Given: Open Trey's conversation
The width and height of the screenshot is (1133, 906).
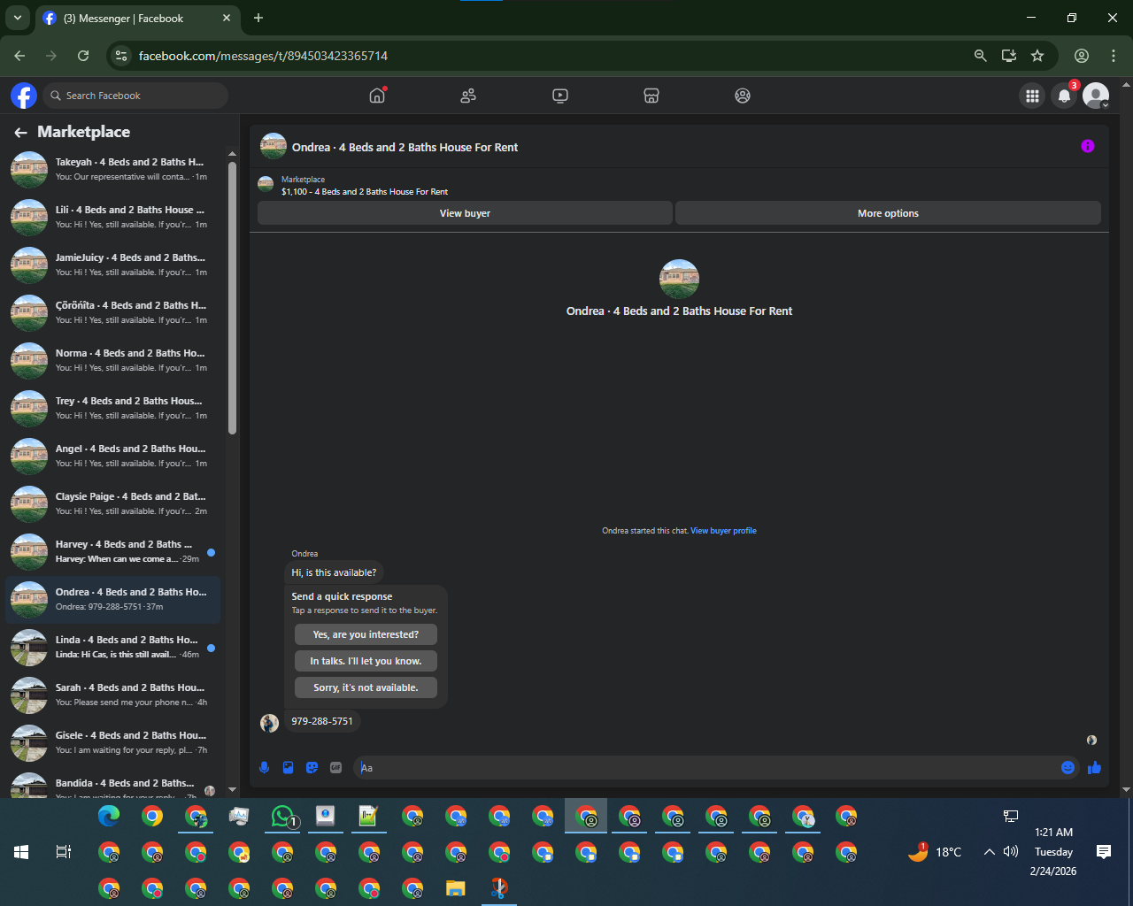Looking at the screenshot, I should pyautogui.click(x=112, y=408).
